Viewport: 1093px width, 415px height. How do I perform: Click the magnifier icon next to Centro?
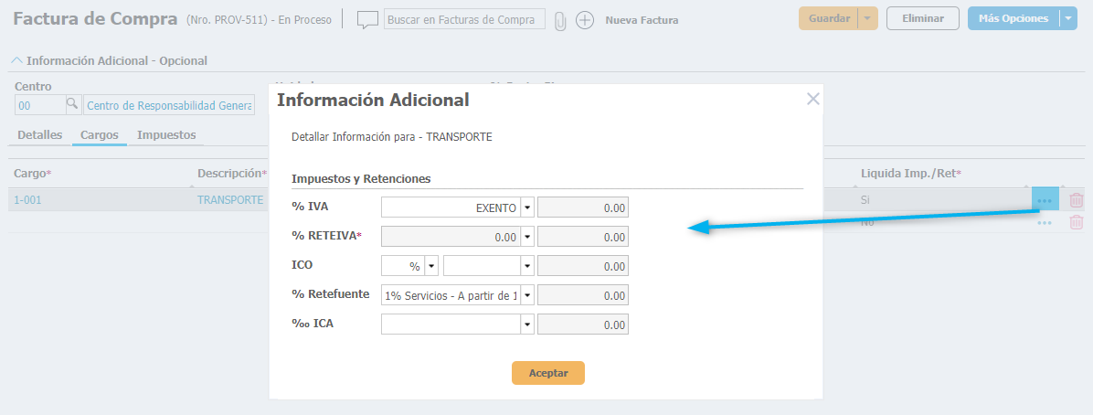coord(73,105)
